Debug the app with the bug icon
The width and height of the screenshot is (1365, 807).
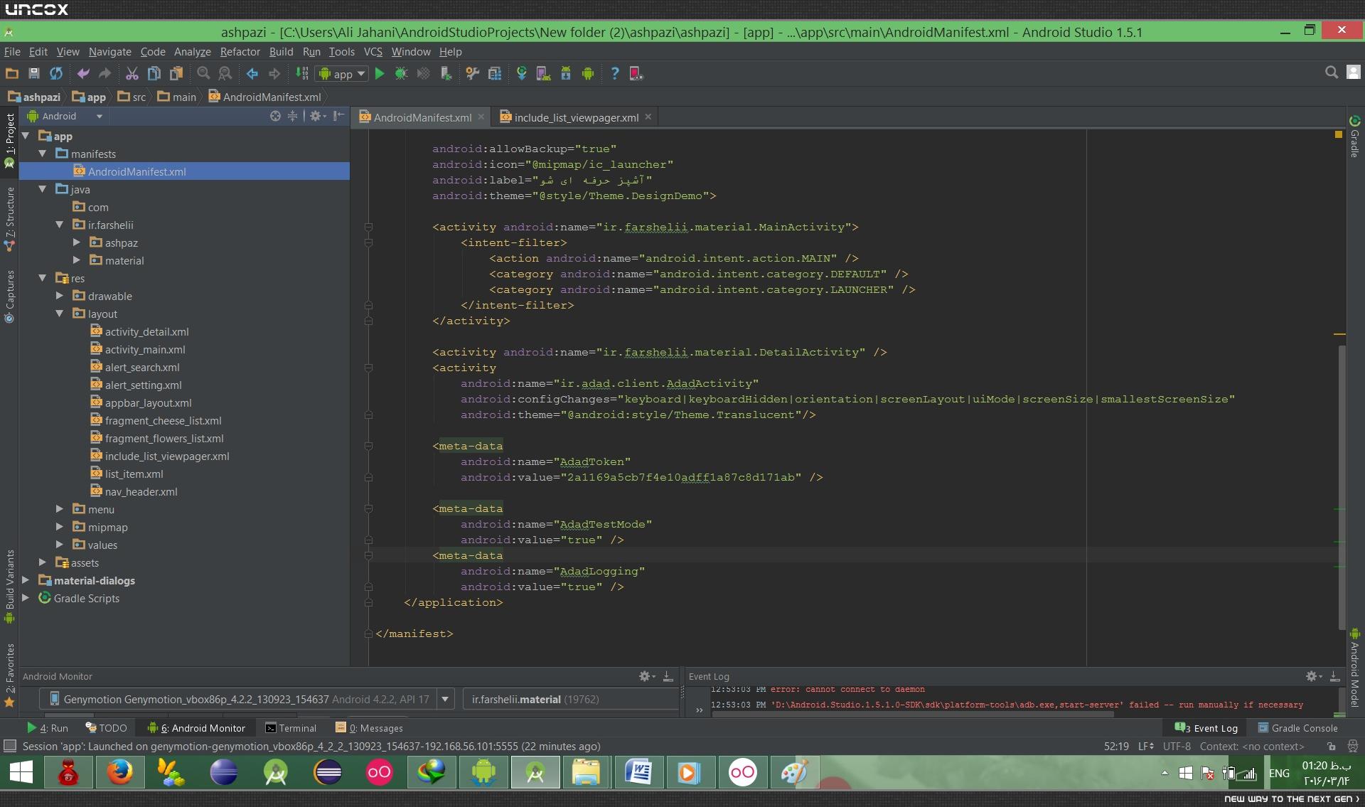pos(402,73)
